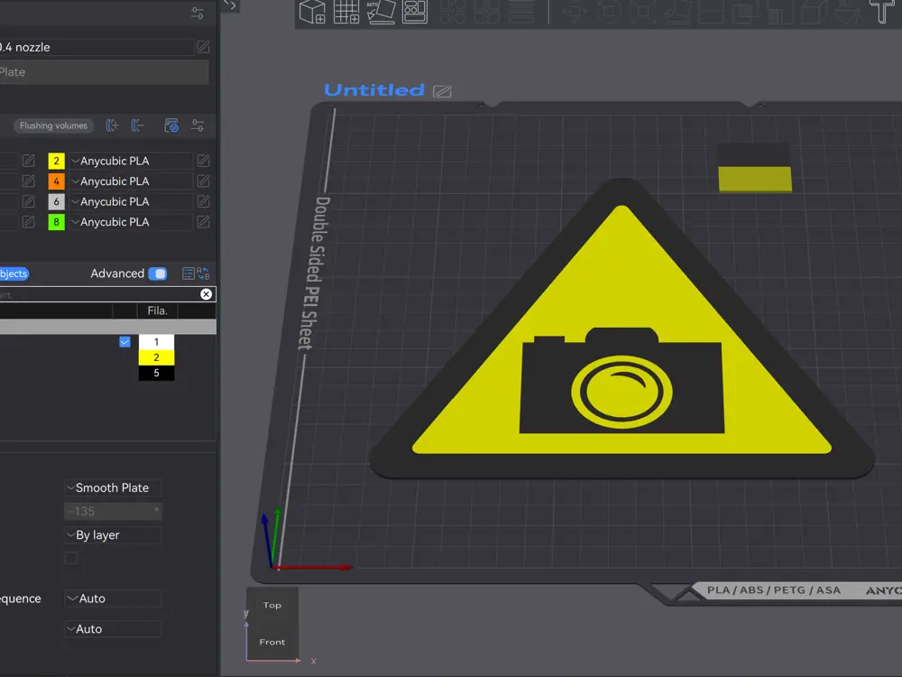Clear the search box with the X icon
Screen dimensions: 902x677
click(x=206, y=294)
